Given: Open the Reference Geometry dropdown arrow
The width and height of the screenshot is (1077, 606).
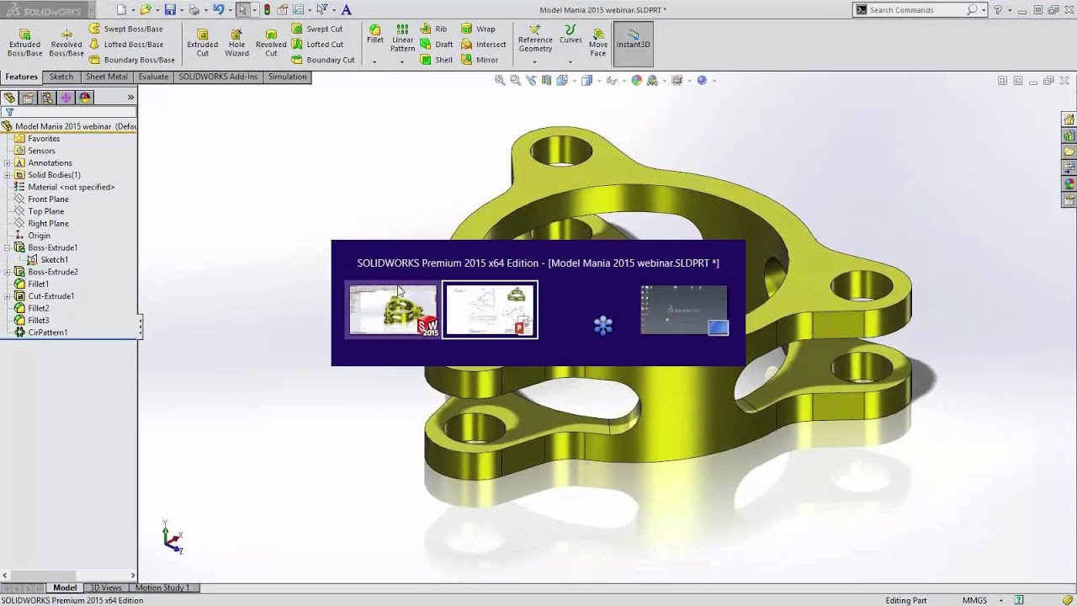Looking at the screenshot, I should [535, 61].
